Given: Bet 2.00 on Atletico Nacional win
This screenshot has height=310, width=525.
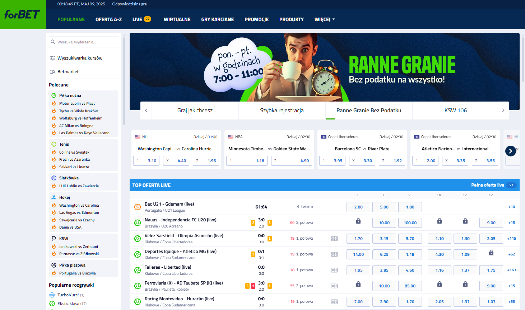Looking at the screenshot, I should click(425, 161).
